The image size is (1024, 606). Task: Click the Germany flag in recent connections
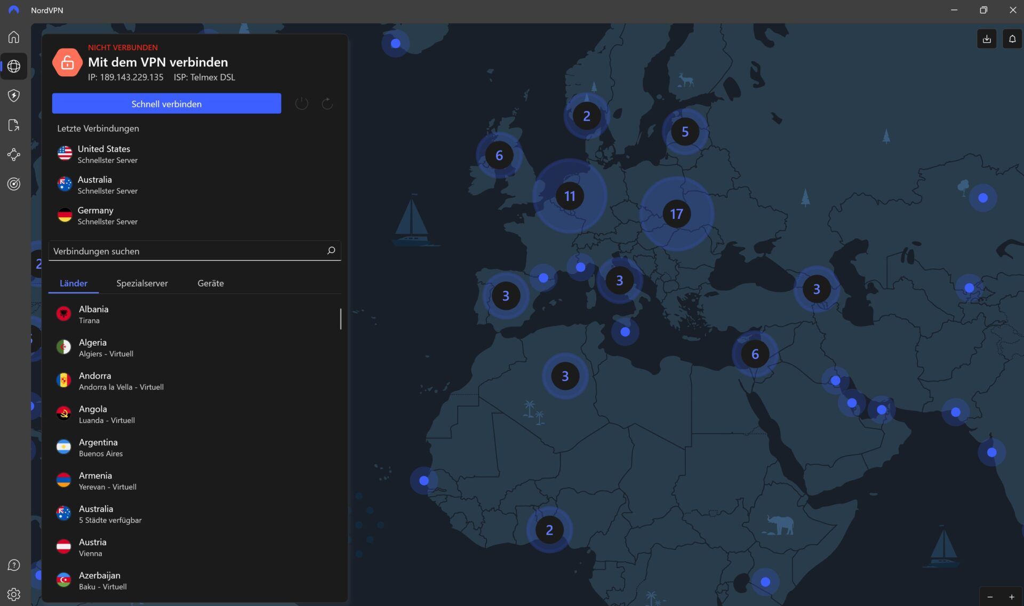pos(65,216)
